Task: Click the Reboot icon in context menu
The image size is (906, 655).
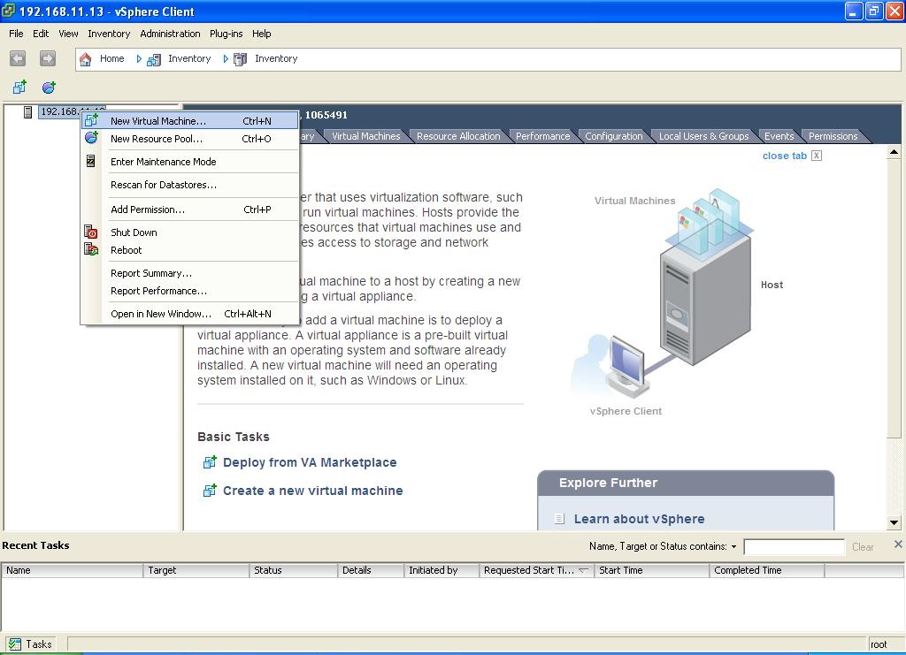Action: [x=91, y=250]
